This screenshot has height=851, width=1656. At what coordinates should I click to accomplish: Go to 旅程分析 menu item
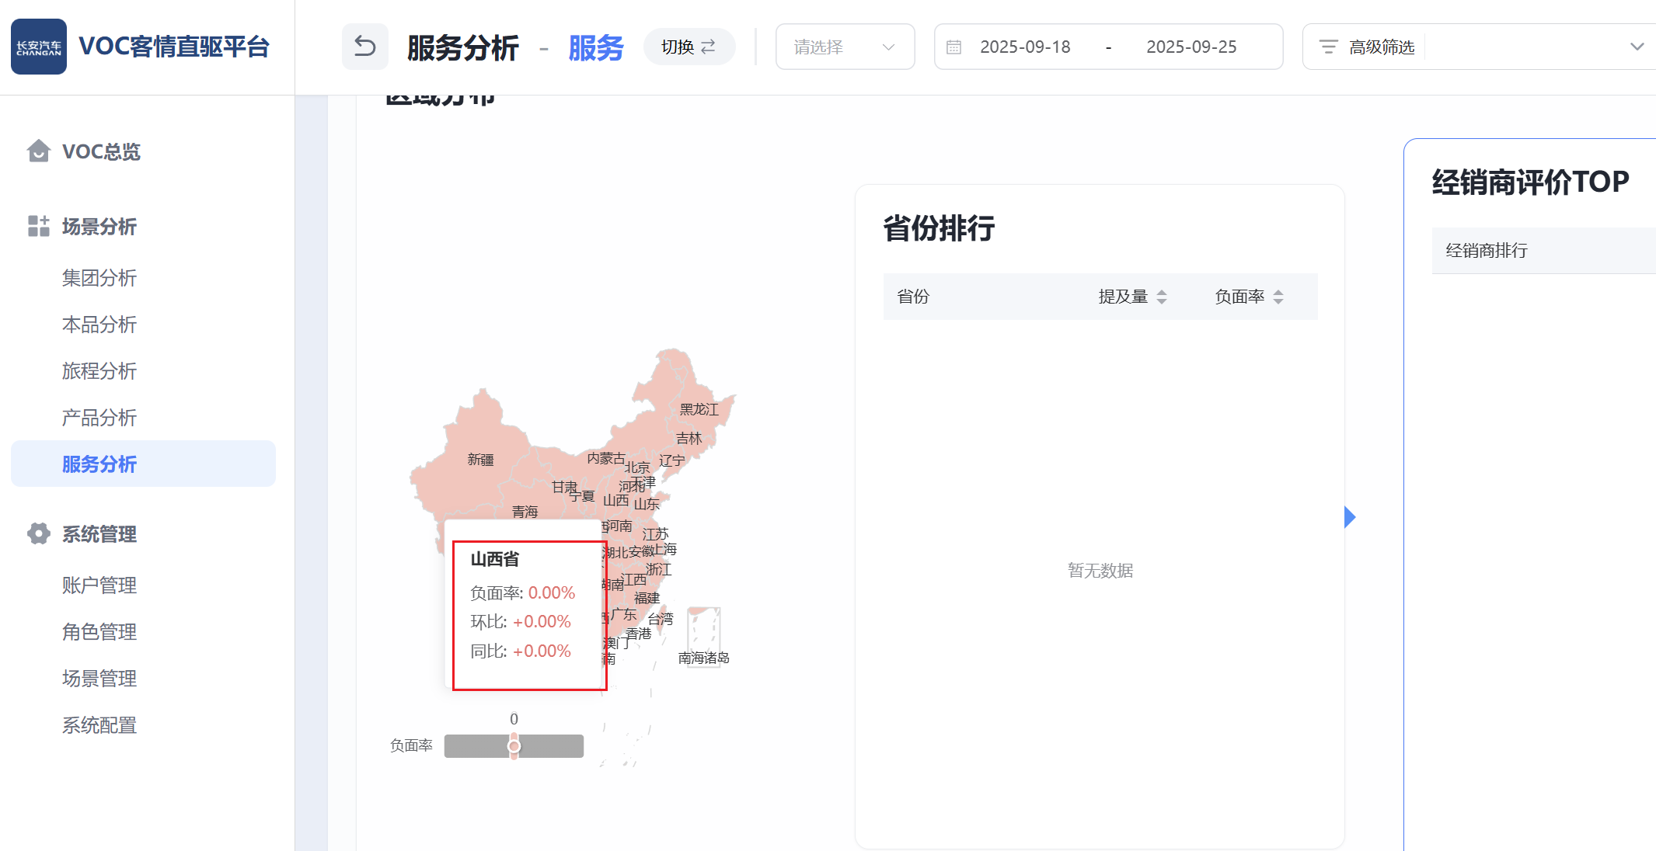[x=99, y=371]
